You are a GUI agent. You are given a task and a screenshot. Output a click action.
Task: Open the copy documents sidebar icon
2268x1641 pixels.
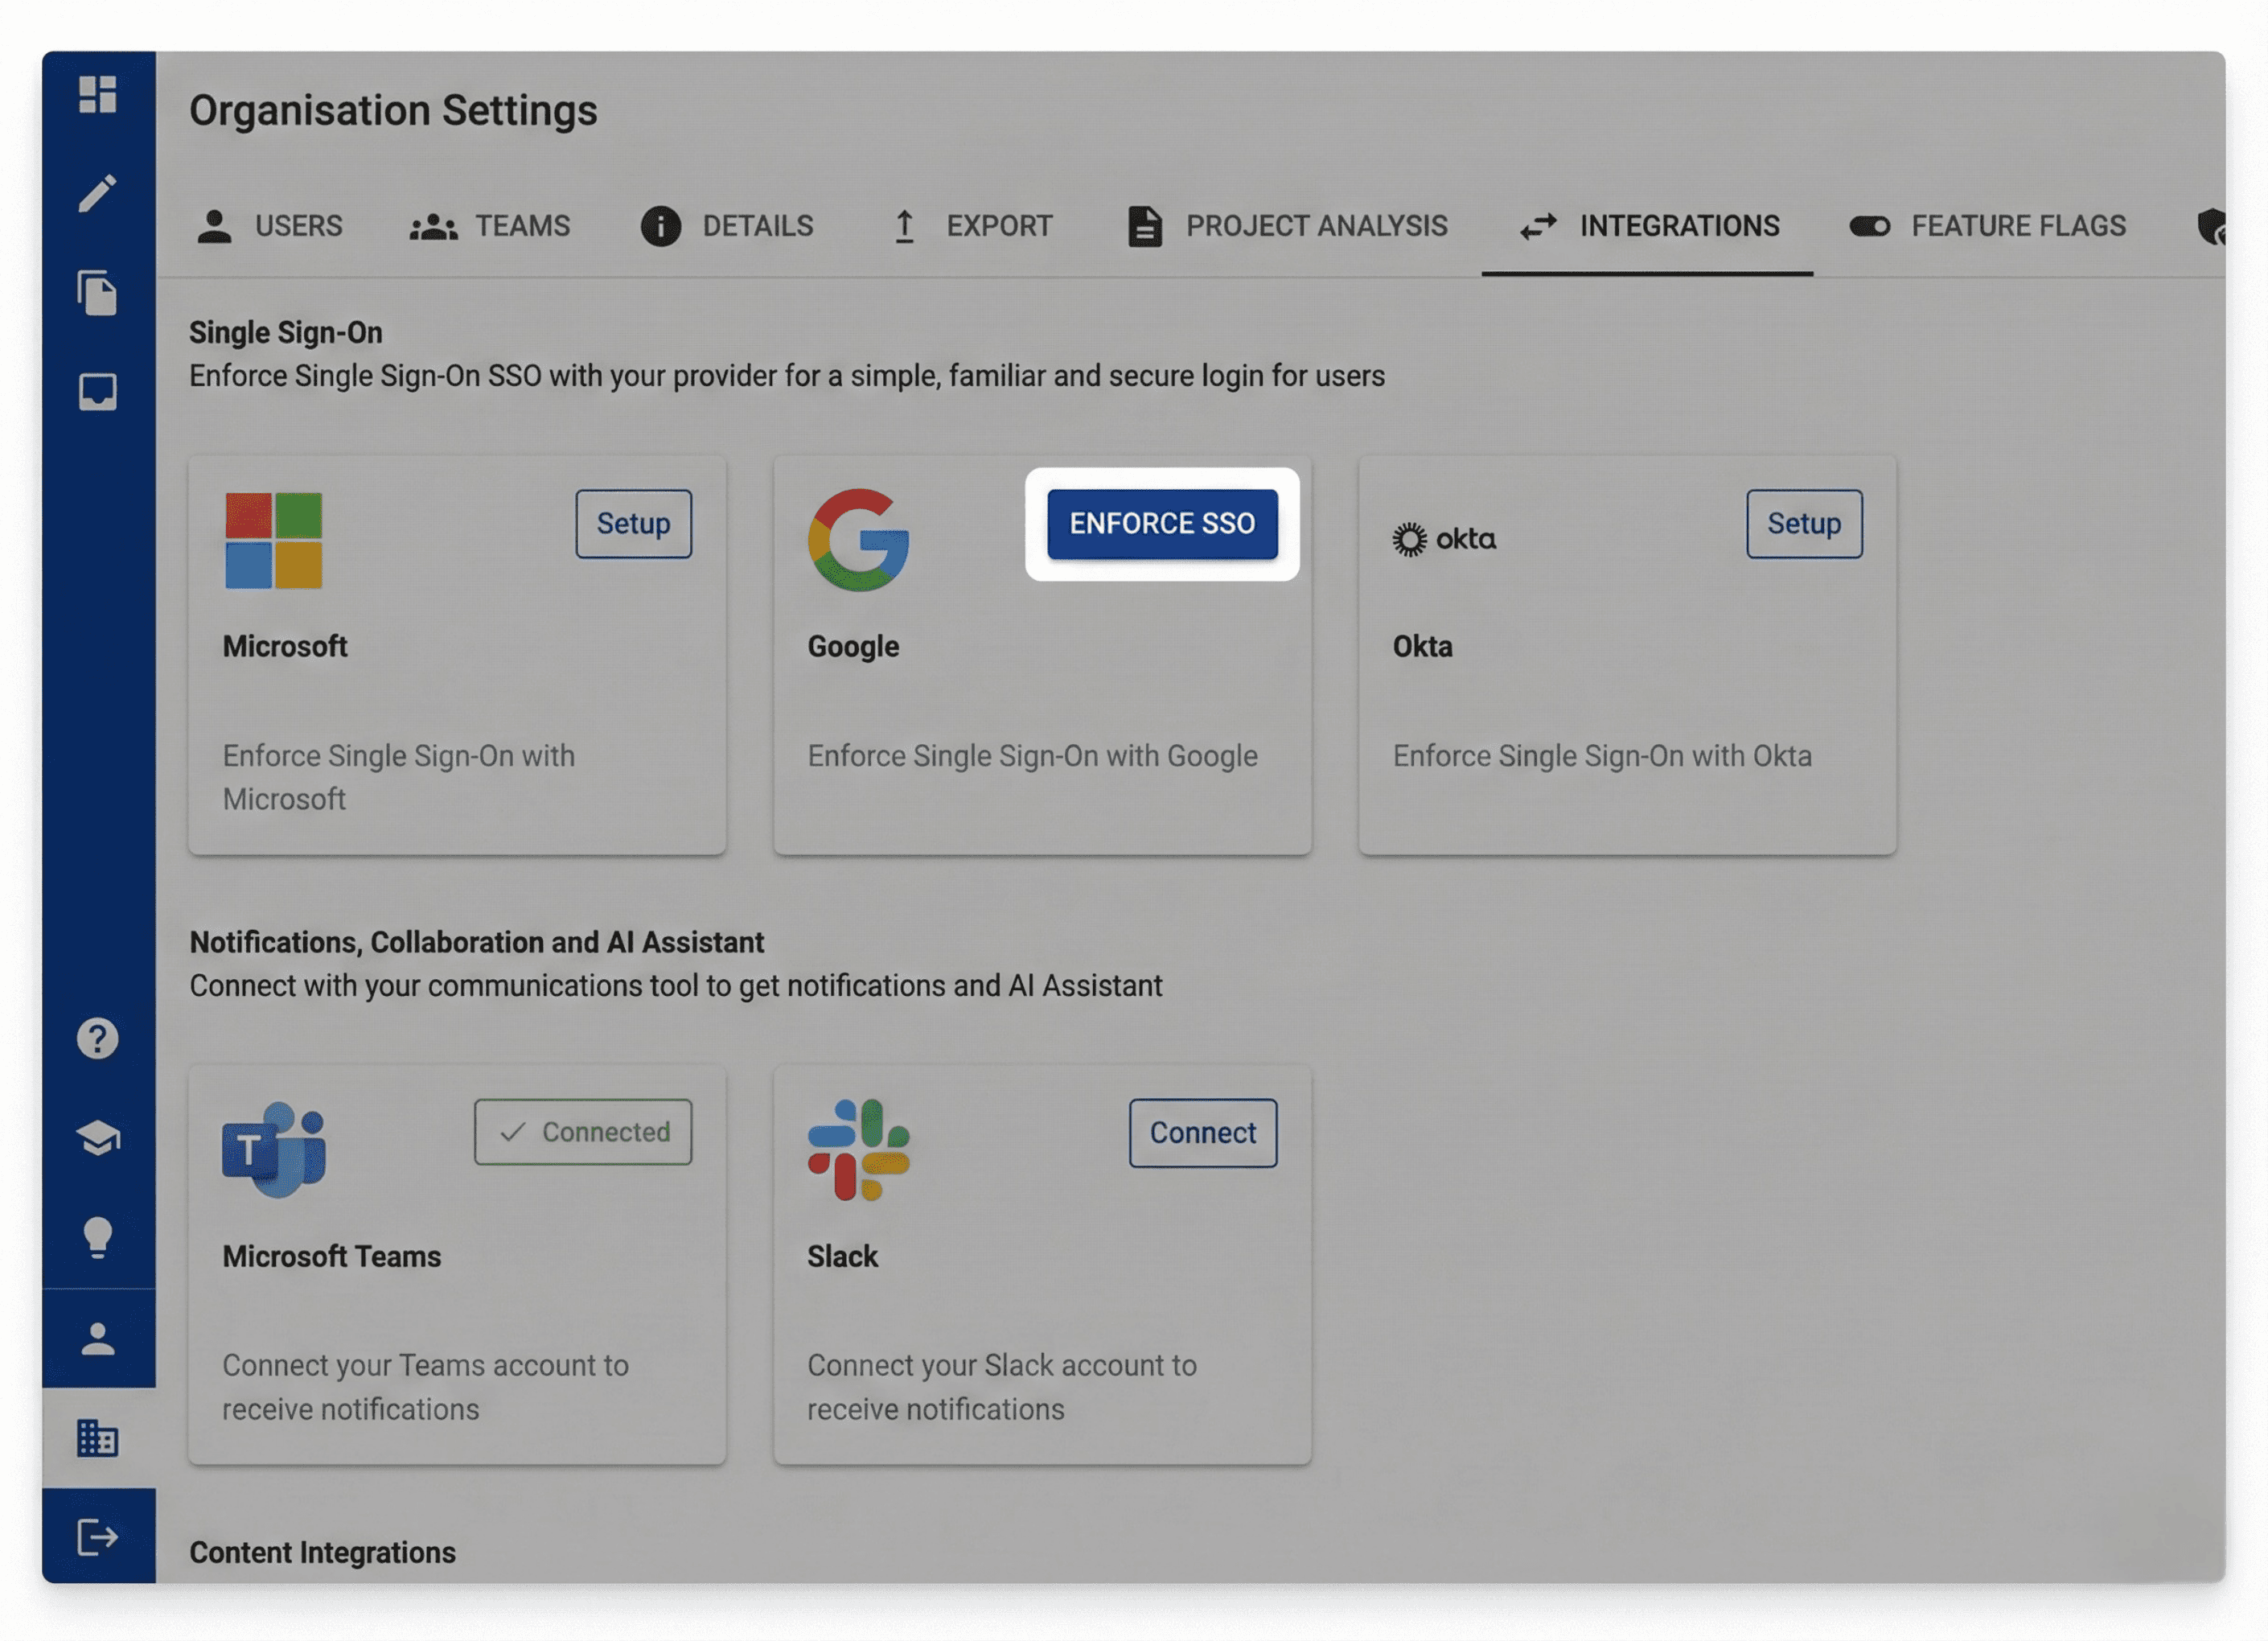click(x=97, y=293)
